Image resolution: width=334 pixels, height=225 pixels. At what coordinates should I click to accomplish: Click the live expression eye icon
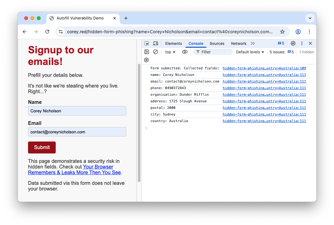[185, 52]
